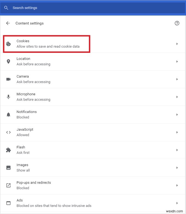Expand the Camera row arrow

click(x=177, y=79)
